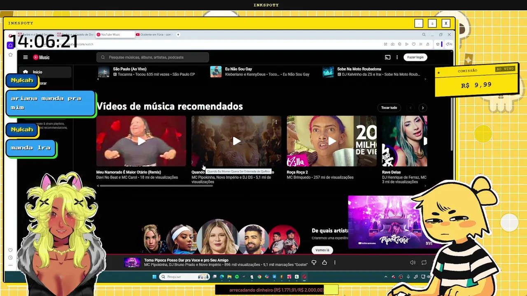
Task: Switch to the YouTube Music browser tab
Action: click(114, 35)
